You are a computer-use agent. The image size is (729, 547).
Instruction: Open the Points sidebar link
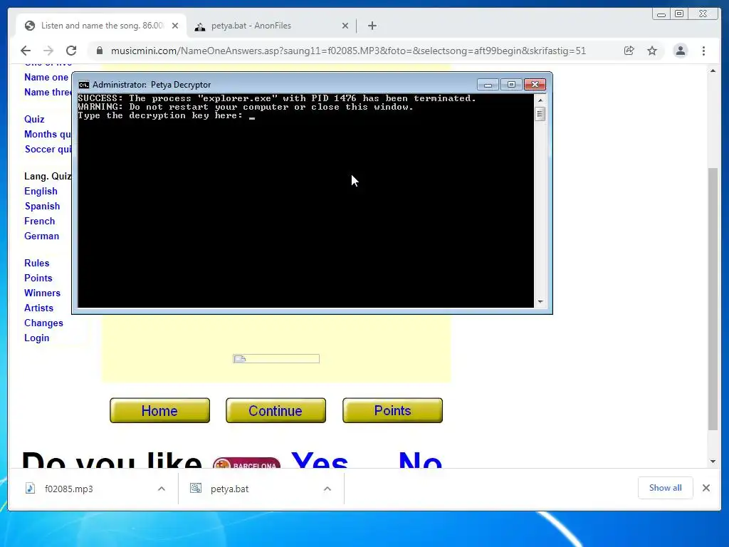(38, 278)
